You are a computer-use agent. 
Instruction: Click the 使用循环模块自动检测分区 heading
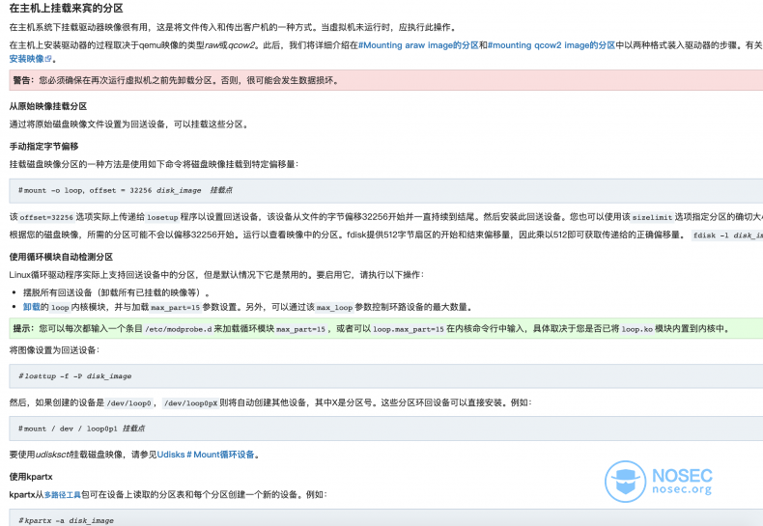pos(61,257)
